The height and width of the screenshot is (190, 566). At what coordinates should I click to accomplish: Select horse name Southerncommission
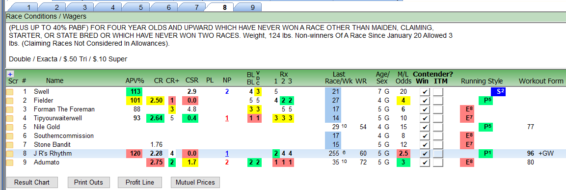point(63,136)
